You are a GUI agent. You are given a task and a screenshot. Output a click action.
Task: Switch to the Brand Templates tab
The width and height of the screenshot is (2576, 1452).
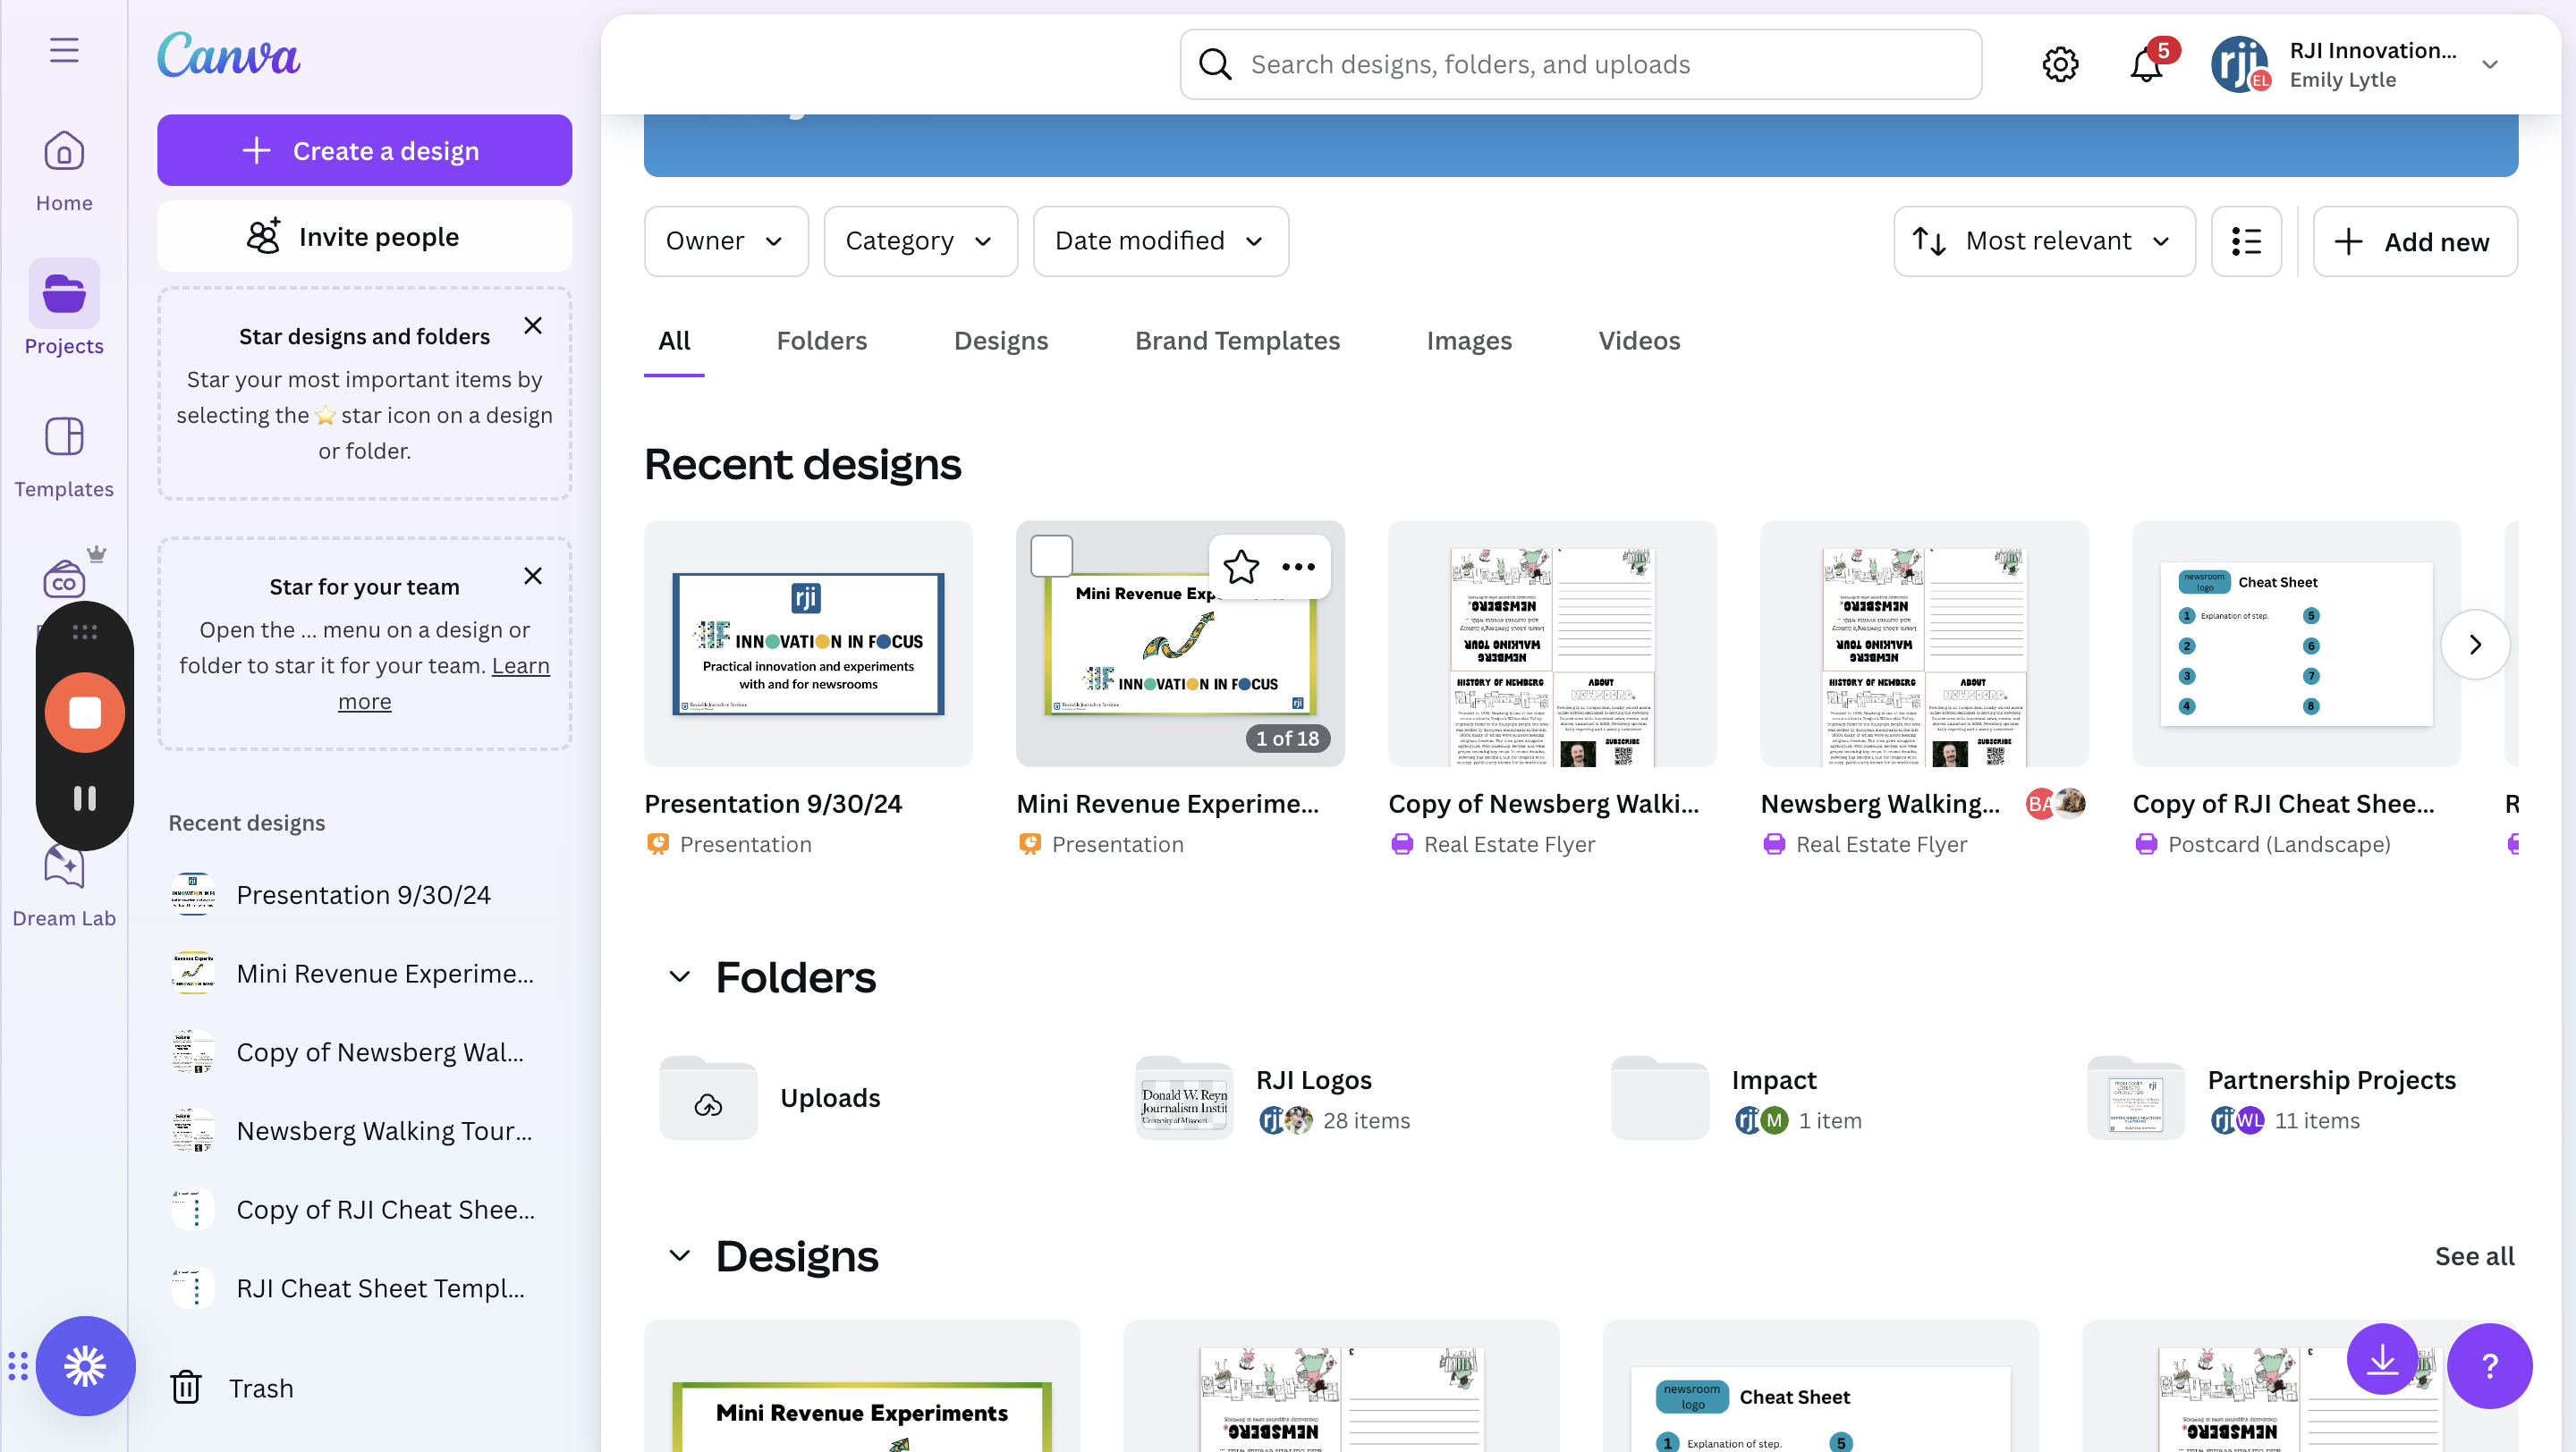coord(1237,341)
